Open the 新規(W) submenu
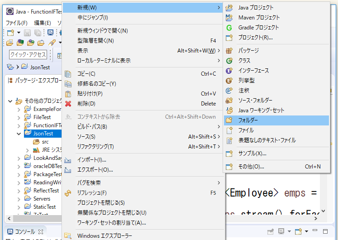The width and height of the screenshot is (338, 240). point(143,8)
